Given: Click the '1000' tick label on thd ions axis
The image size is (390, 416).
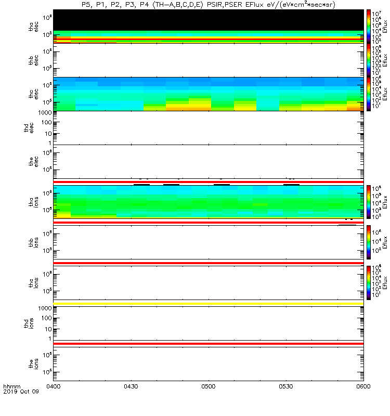Looking at the screenshot, I should (45, 308).
